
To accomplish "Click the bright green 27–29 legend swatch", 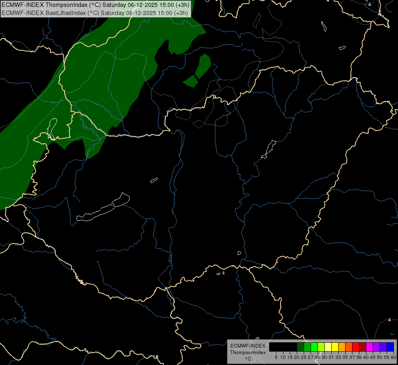I will (314, 347).
